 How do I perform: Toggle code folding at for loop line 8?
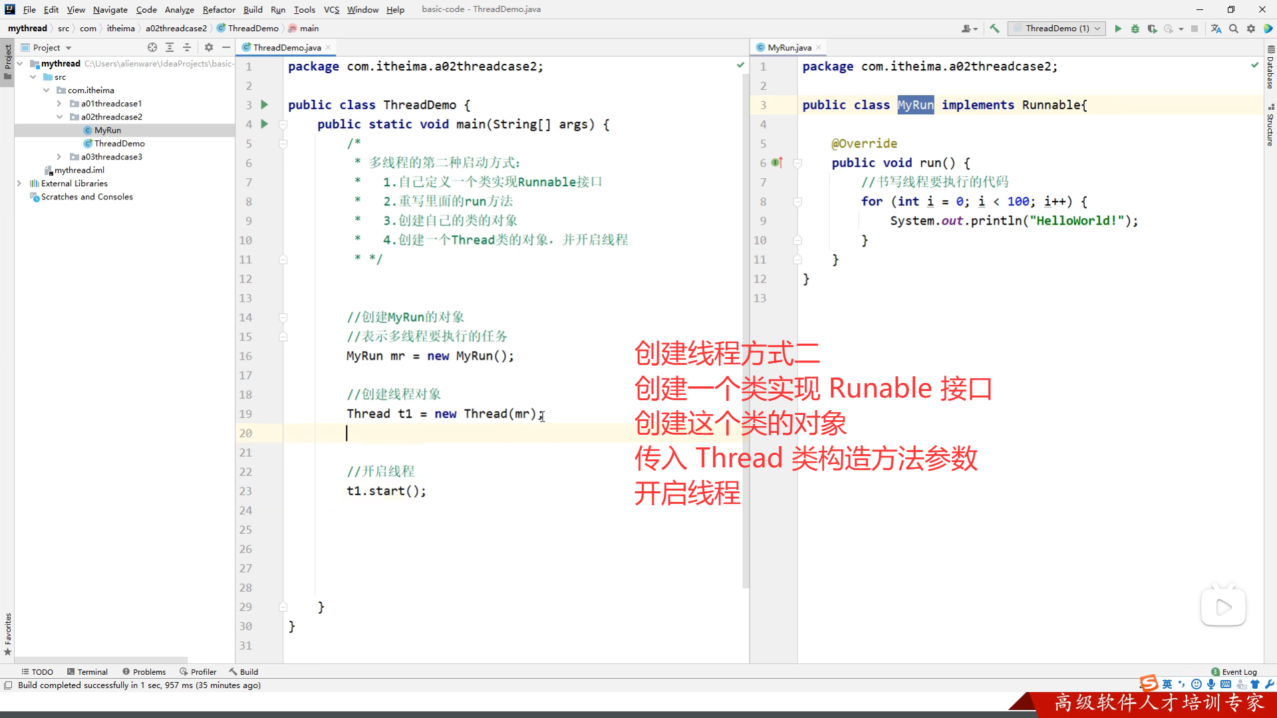pos(797,201)
